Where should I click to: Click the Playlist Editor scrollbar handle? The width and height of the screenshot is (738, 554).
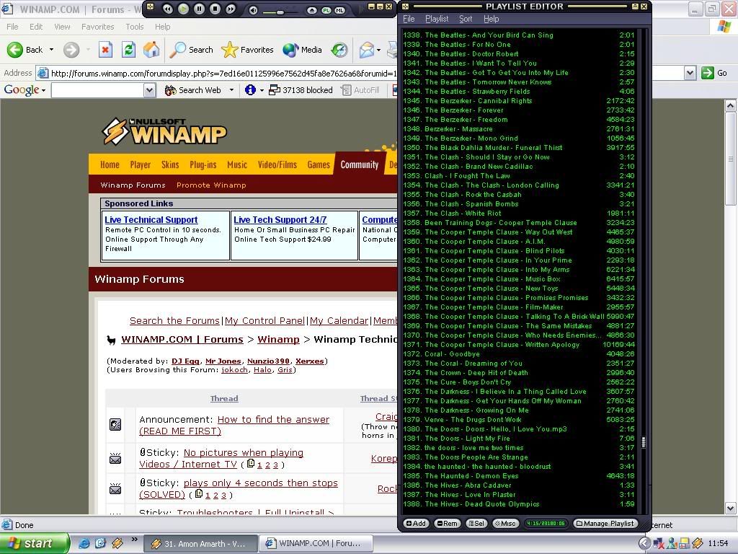coord(644,442)
